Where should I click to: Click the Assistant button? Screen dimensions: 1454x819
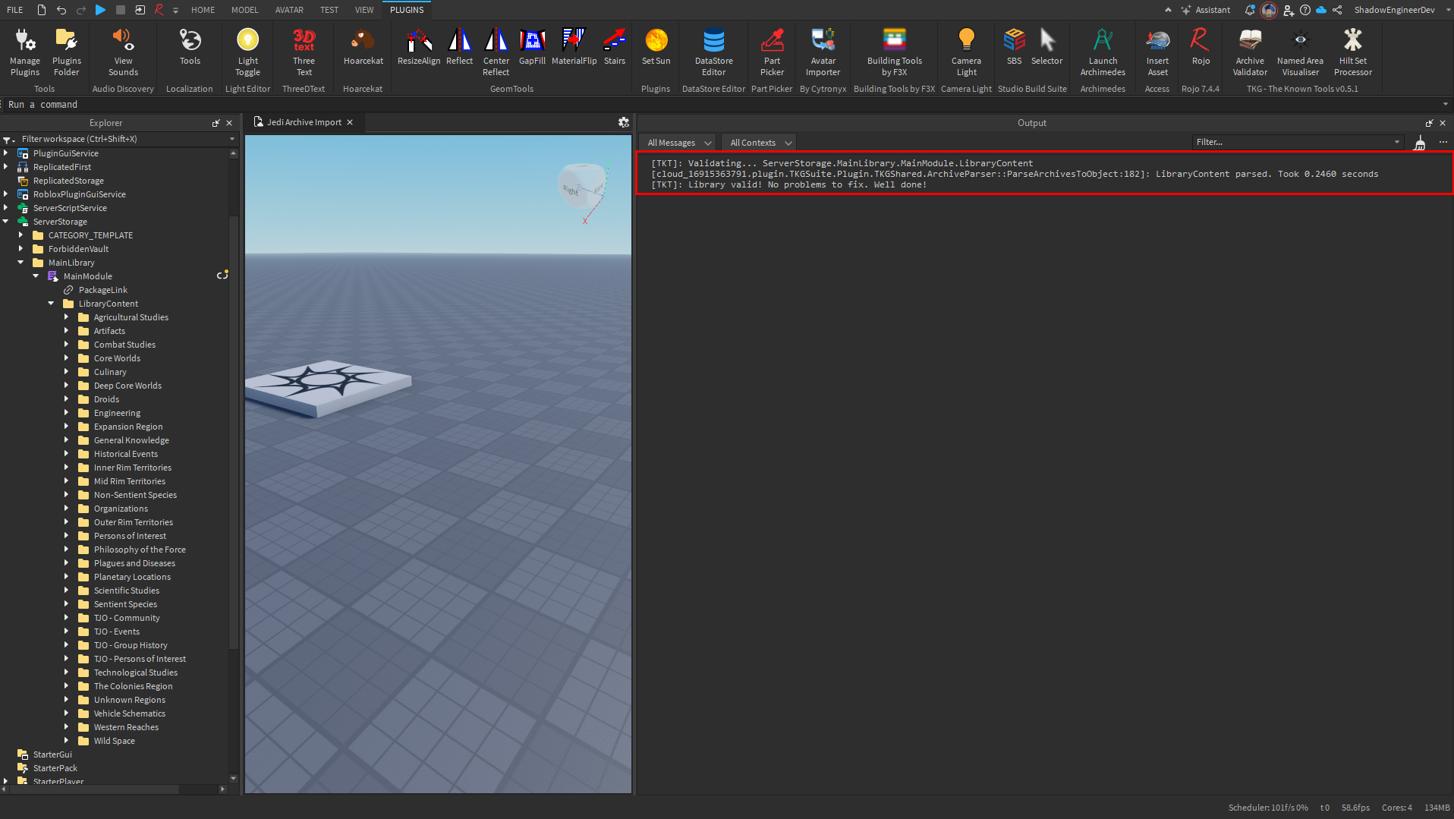point(1206,10)
